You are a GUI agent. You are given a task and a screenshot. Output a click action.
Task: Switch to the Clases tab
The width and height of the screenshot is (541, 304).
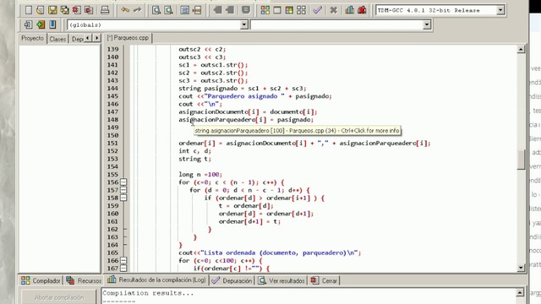57,39
